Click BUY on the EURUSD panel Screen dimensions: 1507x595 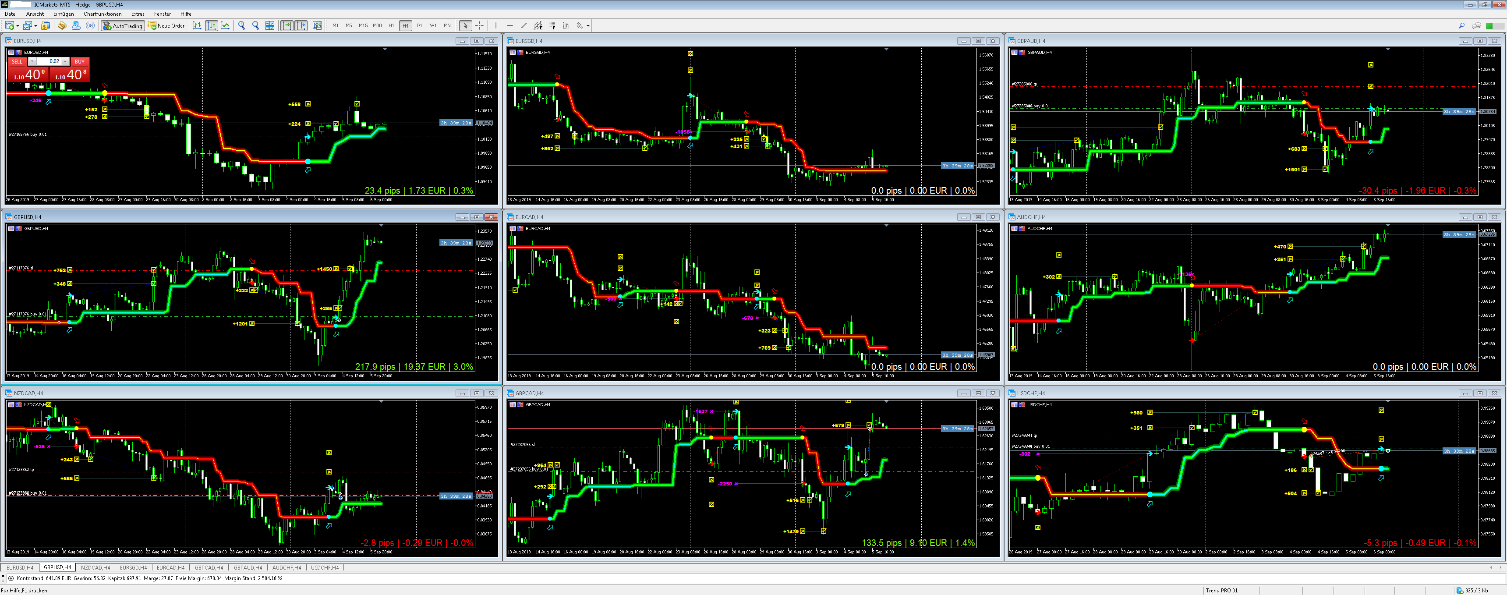pyautogui.click(x=80, y=61)
